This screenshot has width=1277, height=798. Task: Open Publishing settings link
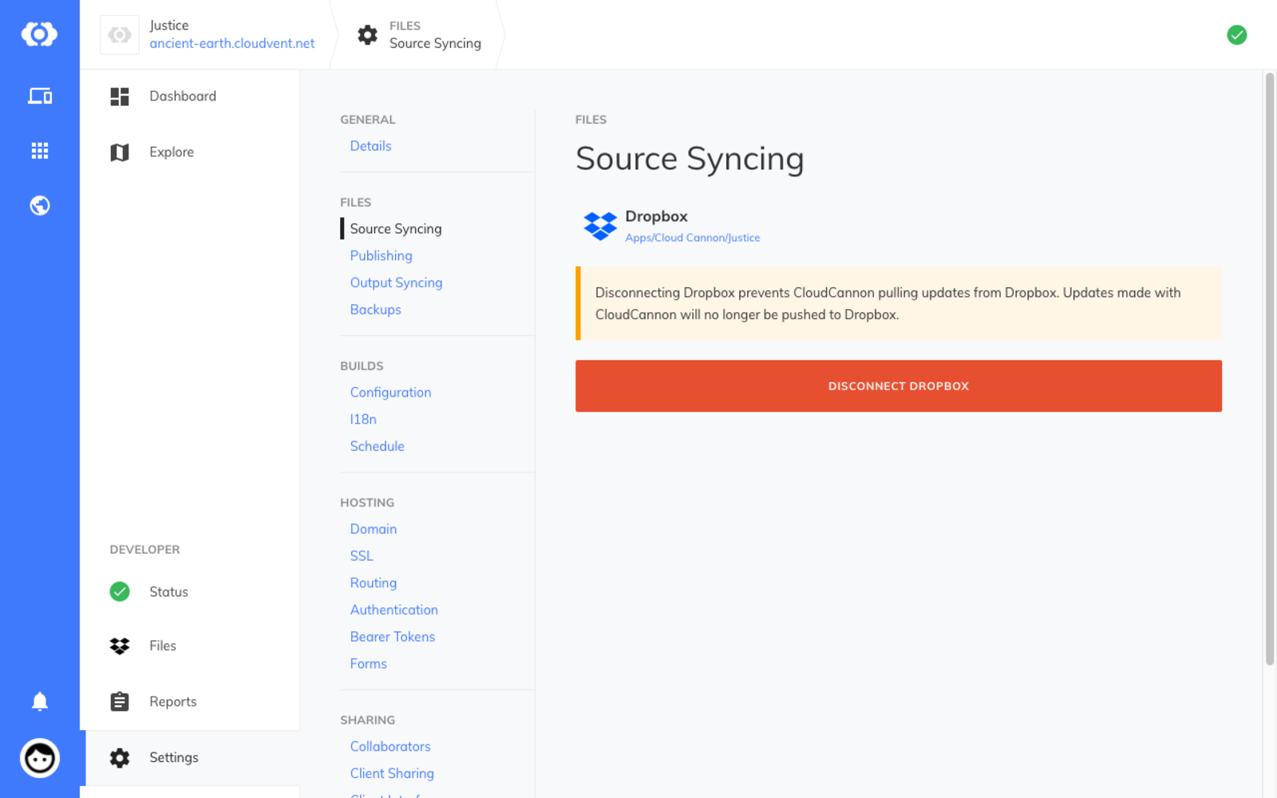(x=381, y=256)
